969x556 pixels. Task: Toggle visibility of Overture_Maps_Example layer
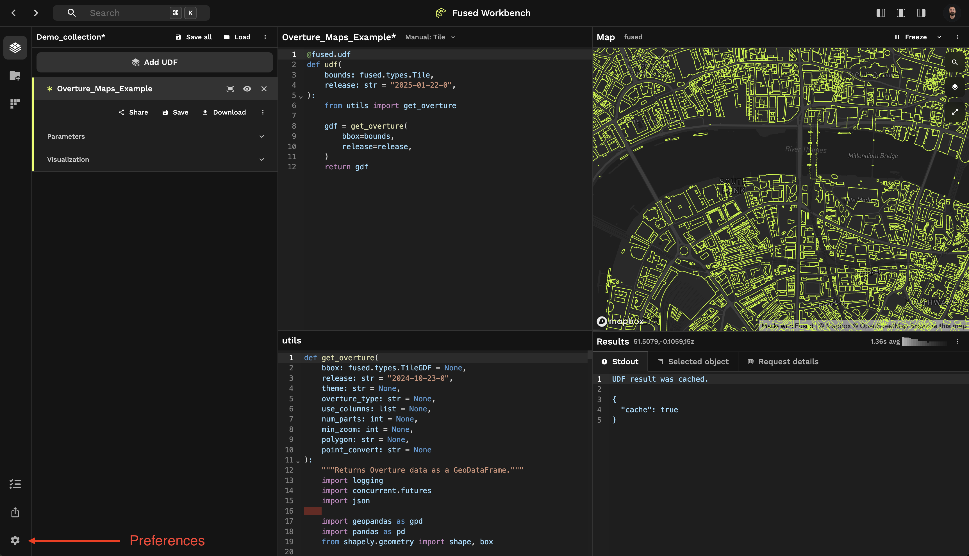(247, 88)
